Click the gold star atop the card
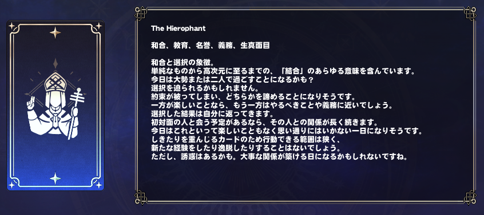484x215 pixels. [x=55, y=33]
